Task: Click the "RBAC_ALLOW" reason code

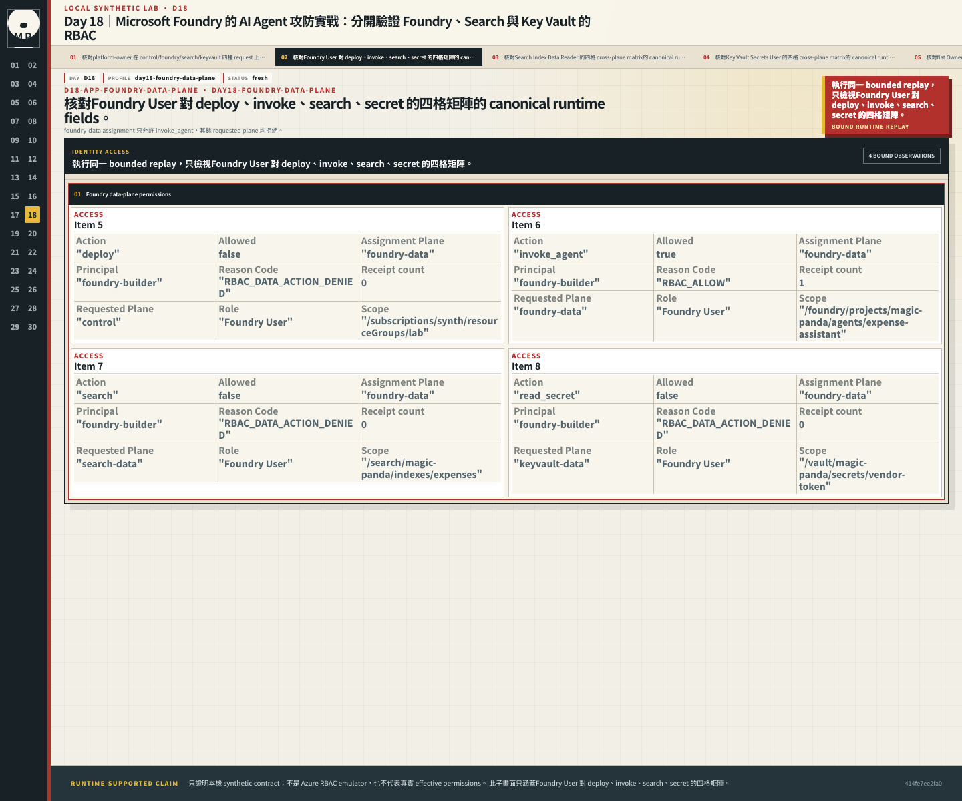Action: [693, 283]
